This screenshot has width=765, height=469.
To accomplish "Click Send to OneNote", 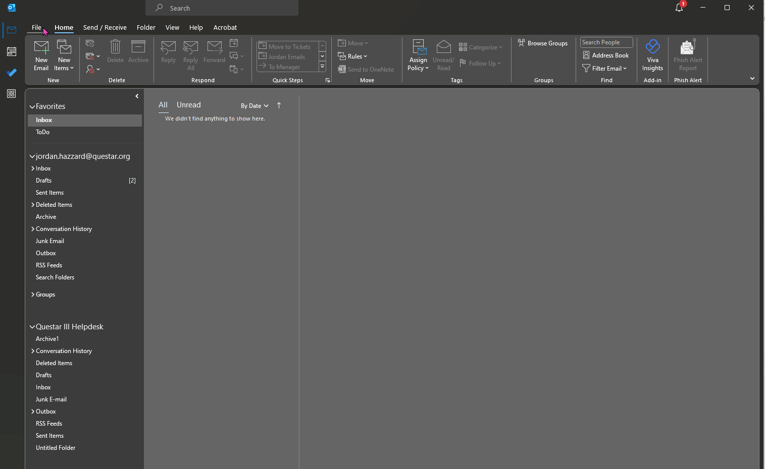I will [366, 70].
